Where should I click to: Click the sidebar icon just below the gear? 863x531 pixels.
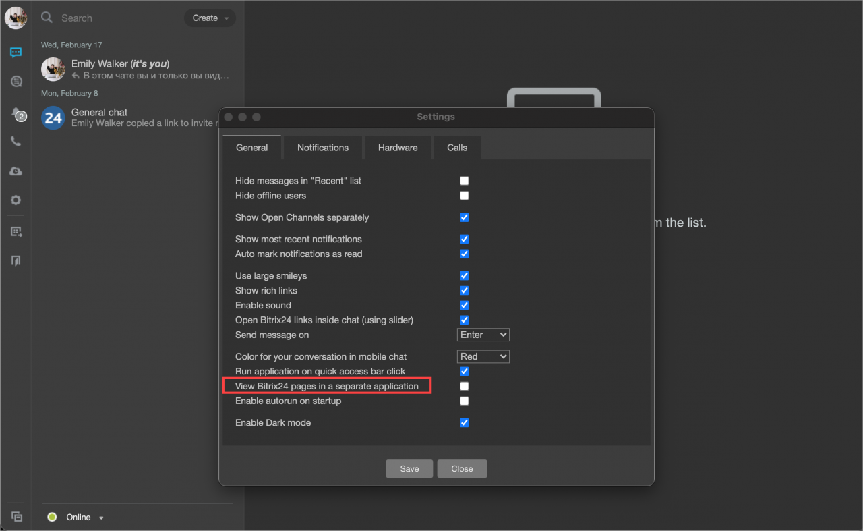click(x=16, y=232)
